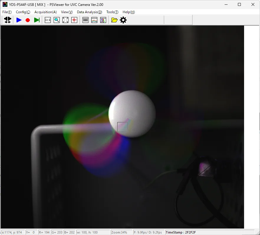Open the RGB histogram tool
Screen dimensions: 260x235
[103, 20]
